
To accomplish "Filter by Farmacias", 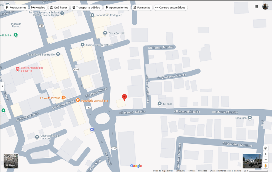I will pos(142,7).
